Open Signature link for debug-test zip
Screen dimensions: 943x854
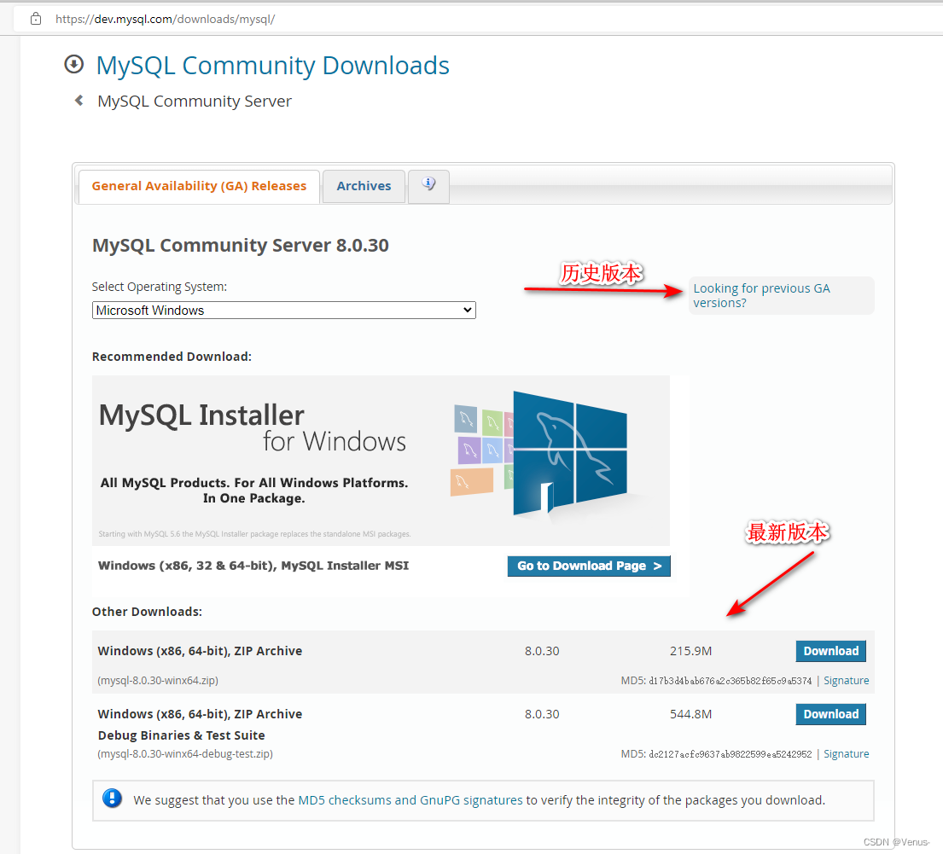pyautogui.click(x=847, y=754)
